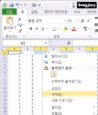Choose 삭제(D)... from the context menu
The height and width of the screenshot is (115, 98).
[70, 94]
